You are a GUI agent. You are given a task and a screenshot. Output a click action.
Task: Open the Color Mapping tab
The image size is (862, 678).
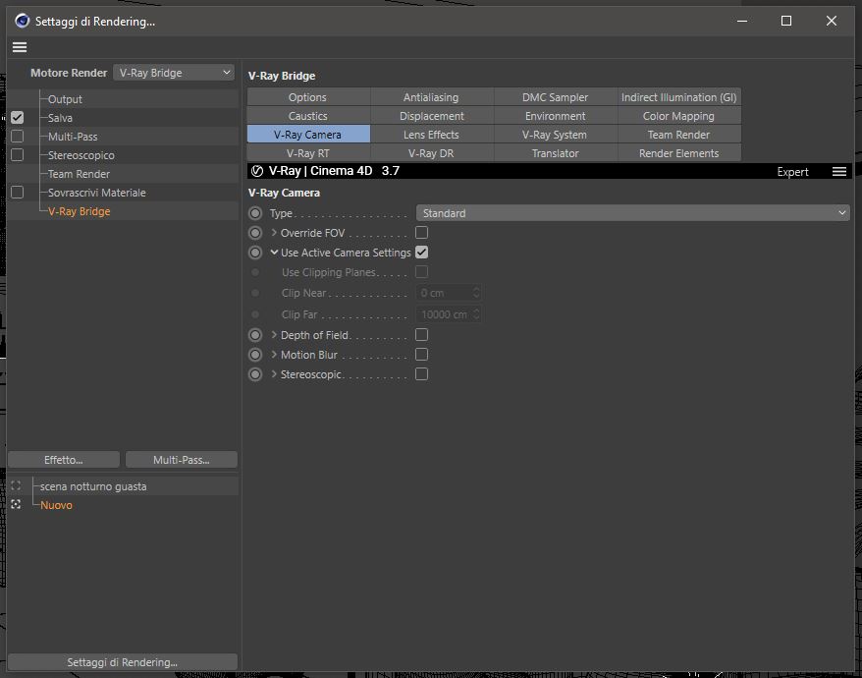coord(679,116)
